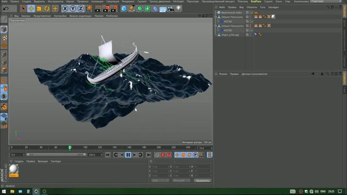The height and width of the screenshot is (195, 347).
Task: Select the Live Selection arrow tool
Action: pyautogui.click(x=23, y=9)
